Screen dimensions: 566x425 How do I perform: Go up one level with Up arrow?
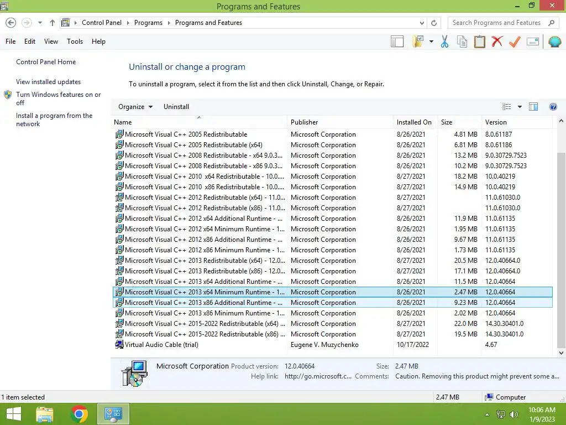[53, 23]
